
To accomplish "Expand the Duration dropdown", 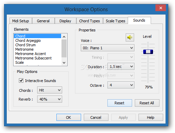I will tap(121, 66).
